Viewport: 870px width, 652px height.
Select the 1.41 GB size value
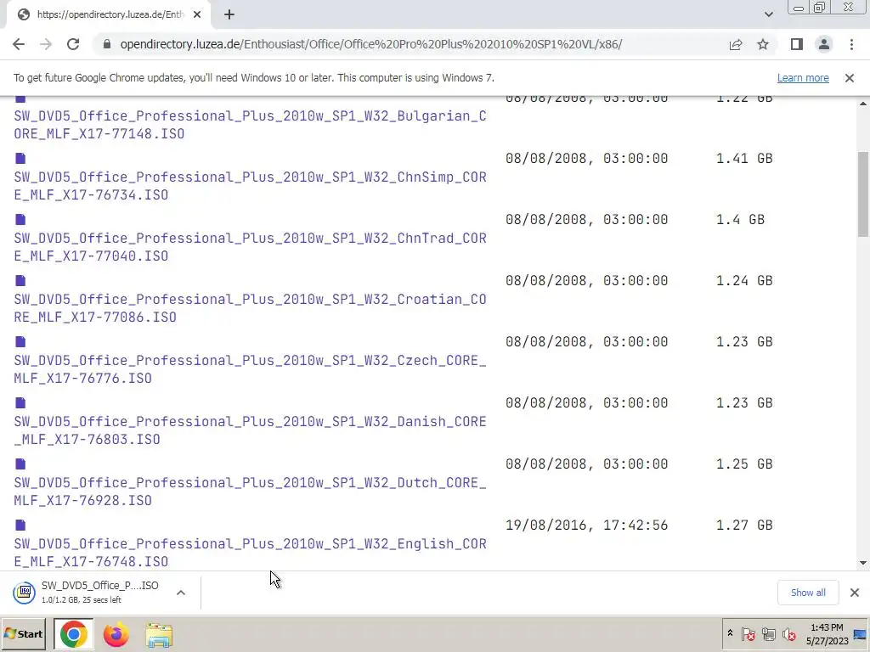coord(744,159)
